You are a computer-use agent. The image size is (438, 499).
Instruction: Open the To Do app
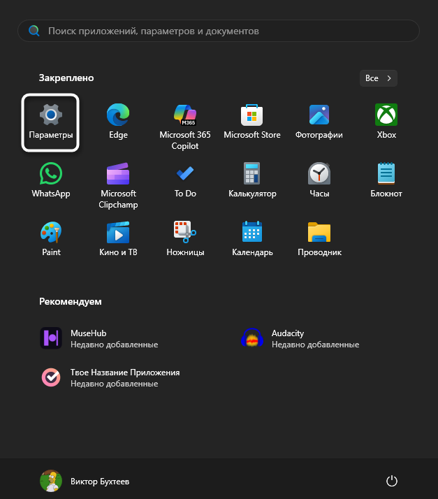coord(185,182)
